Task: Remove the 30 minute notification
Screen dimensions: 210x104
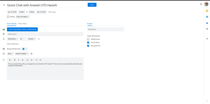Action: click(39, 39)
